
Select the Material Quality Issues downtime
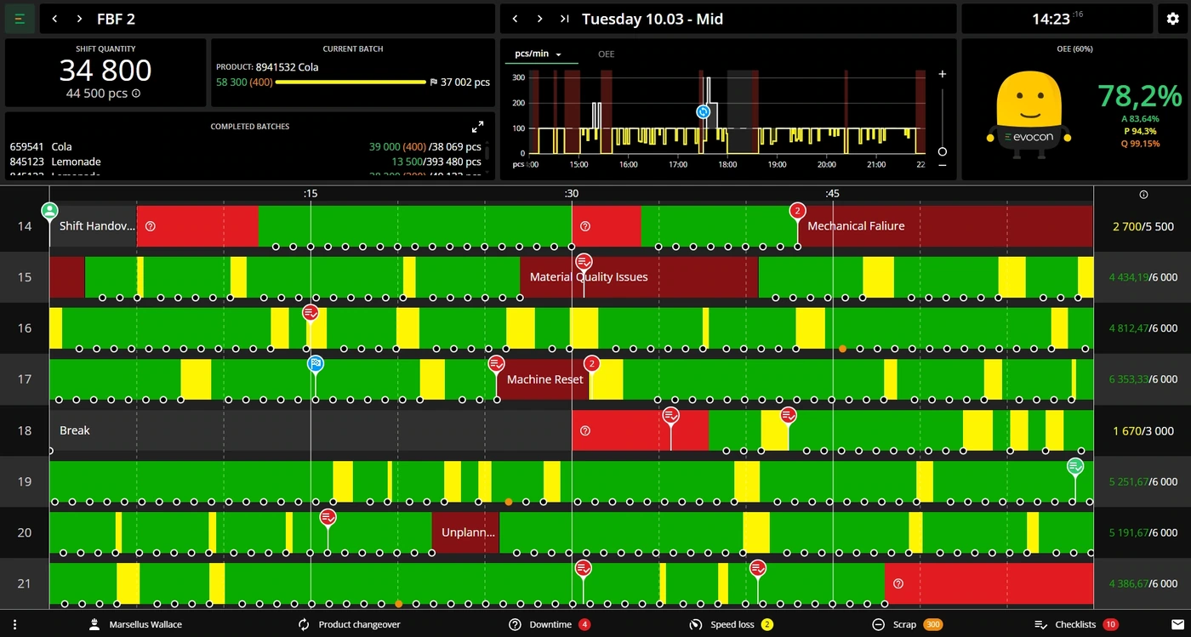coord(638,277)
